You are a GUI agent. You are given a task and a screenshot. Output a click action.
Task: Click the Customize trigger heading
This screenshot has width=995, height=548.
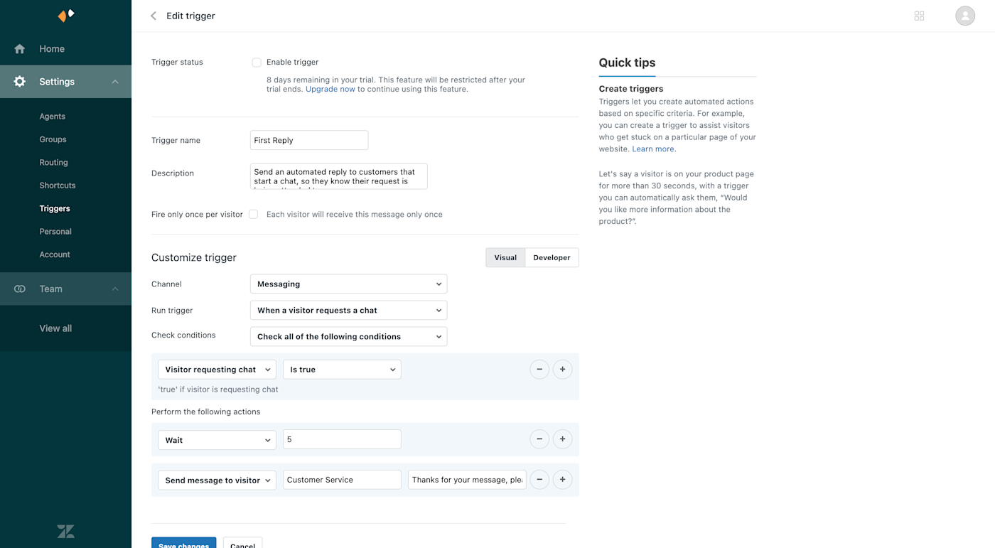click(x=194, y=258)
